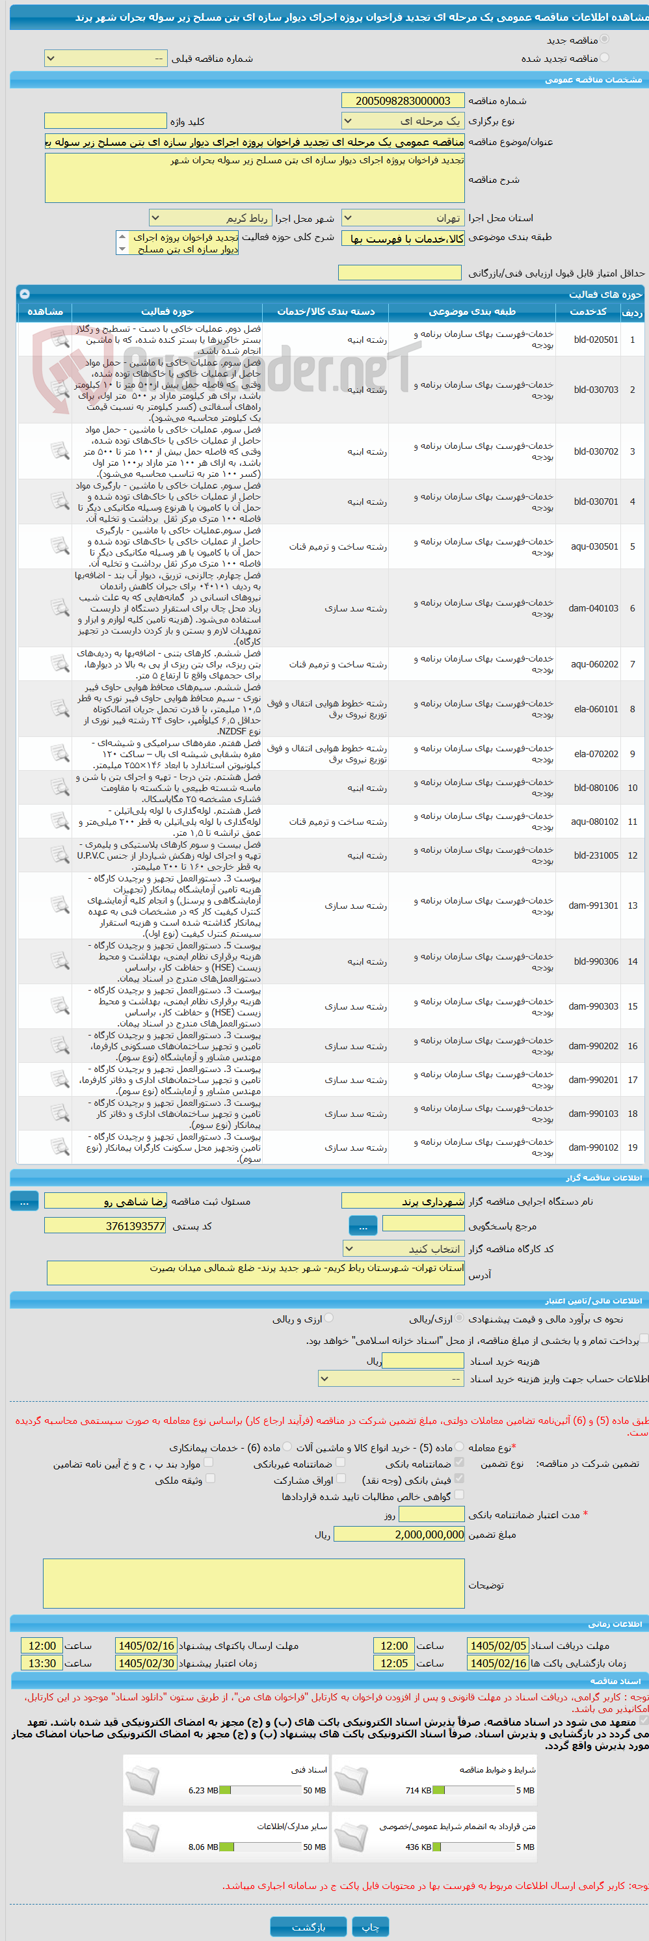The image size is (649, 1941).
Task: Select ماده (5) خرید انواع کالا radio
Action: [x=459, y=1447]
